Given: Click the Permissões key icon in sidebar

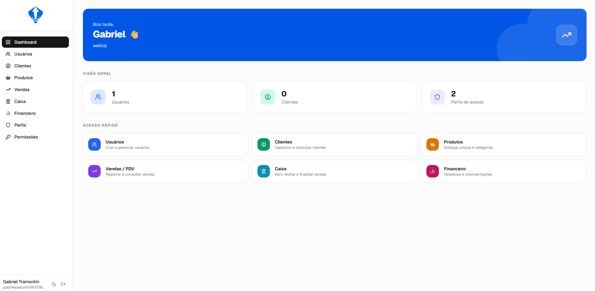Looking at the screenshot, I should pos(8,137).
